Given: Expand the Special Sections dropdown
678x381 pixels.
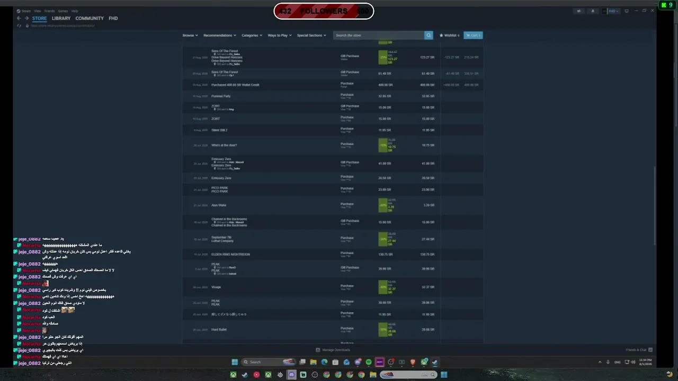Looking at the screenshot, I should coord(311,35).
